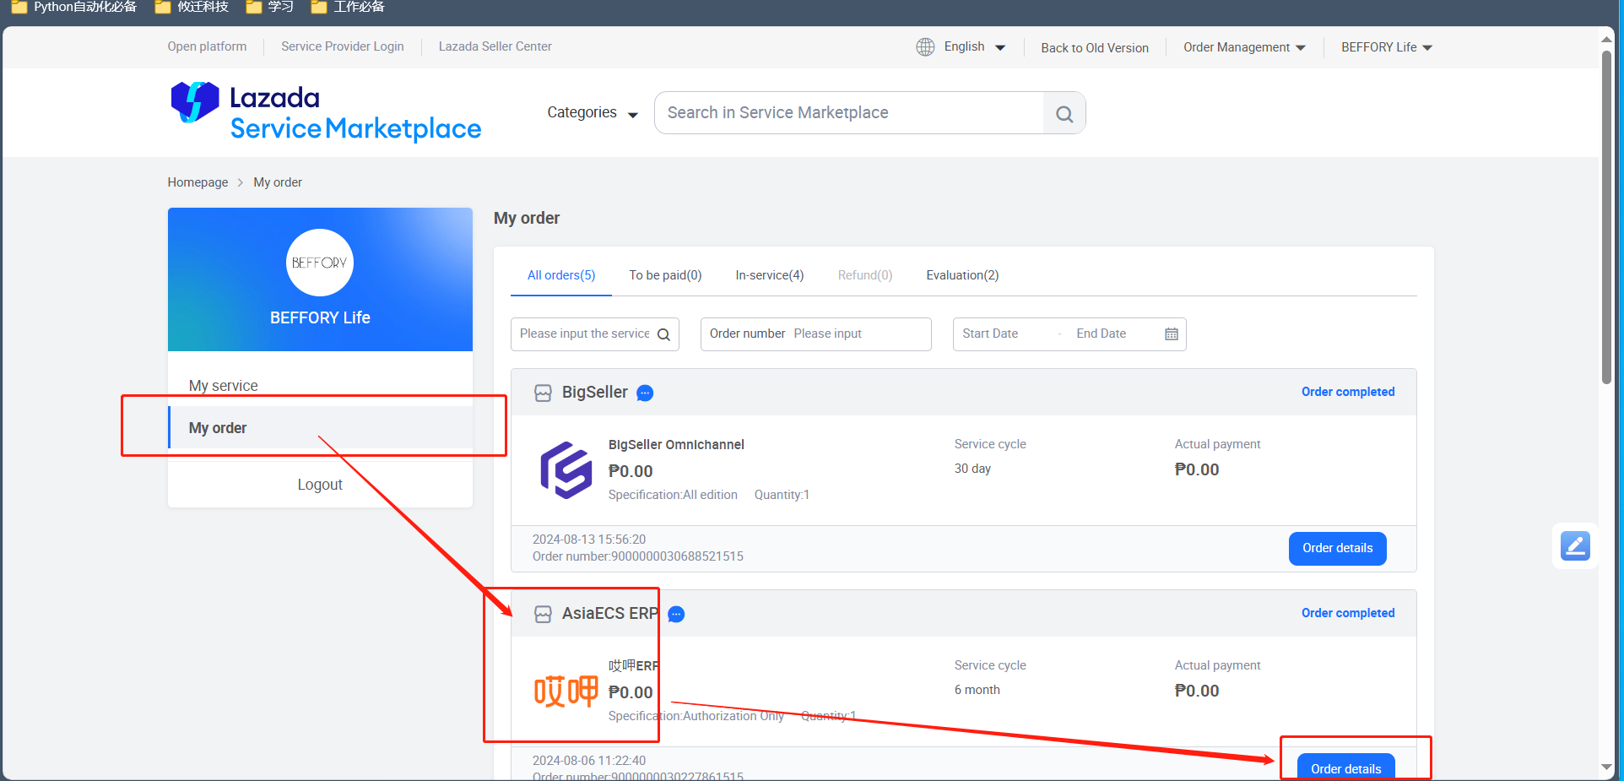Click the BEFFORY profile avatar
The height and width of the screenshot is (781, 1624).
click(320, 263)
